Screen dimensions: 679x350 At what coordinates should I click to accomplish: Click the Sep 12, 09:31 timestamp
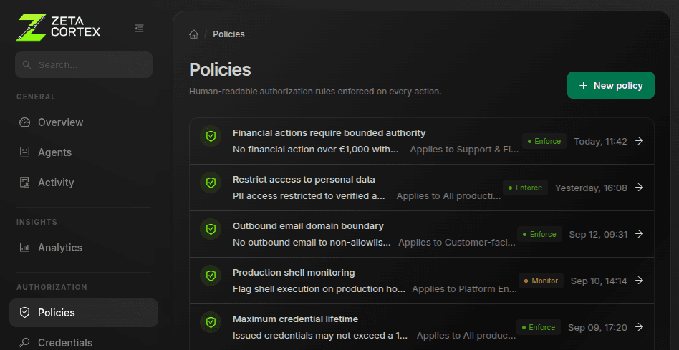tap(598, 234)
